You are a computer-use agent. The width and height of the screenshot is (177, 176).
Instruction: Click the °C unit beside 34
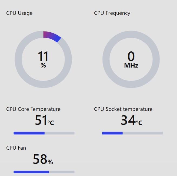click(x=139, y=123)
